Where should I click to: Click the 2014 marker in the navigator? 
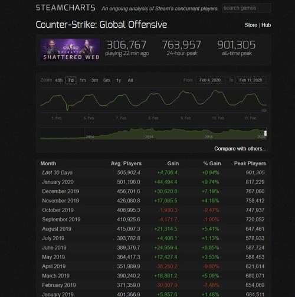click(x=90, y=137)
